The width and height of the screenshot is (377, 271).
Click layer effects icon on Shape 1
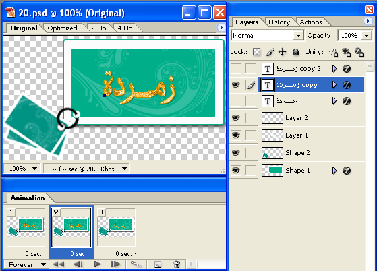[347, 171]
